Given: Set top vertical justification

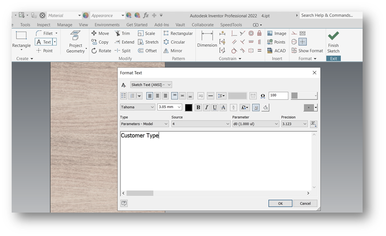Looking at the screenshot, I should coord(175,95).
